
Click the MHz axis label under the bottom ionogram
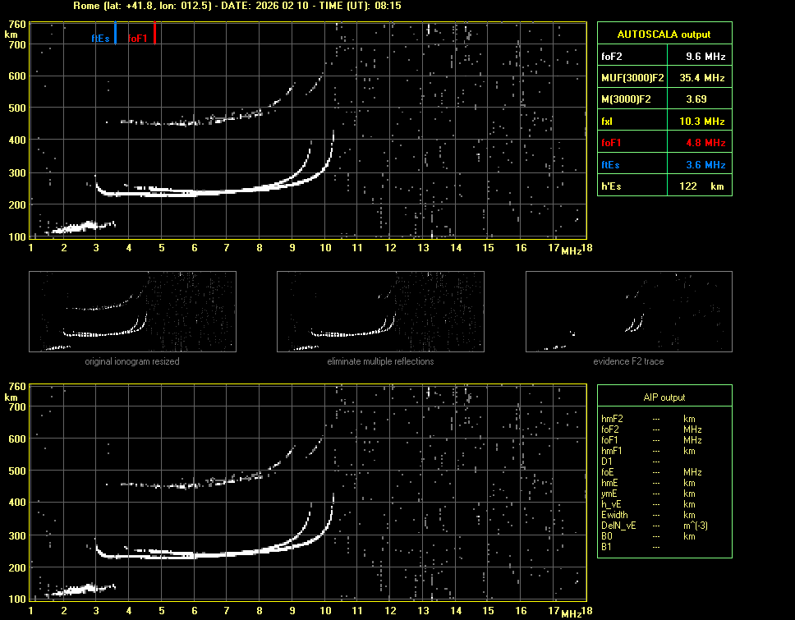click(x=572, y=613)
